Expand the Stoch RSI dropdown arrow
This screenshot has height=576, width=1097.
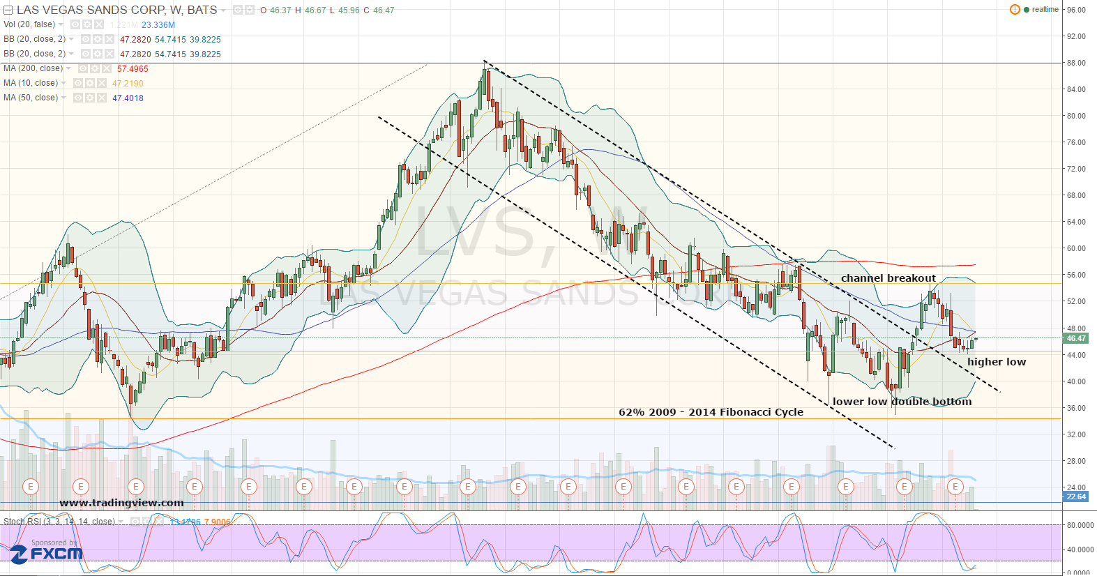121,522
